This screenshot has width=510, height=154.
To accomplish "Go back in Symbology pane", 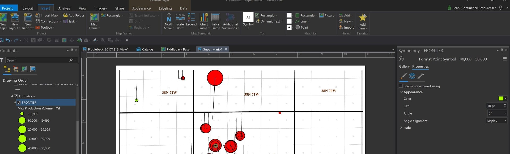I will click(401, 59).
